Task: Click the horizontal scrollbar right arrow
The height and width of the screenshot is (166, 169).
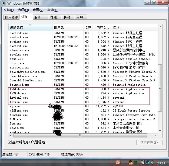Action: pos(155,135)
